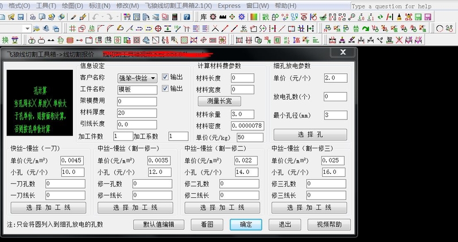The height and width of the screenshot is (242, 458).
Task: Click the large red X icon
Action: pos(399,40)
